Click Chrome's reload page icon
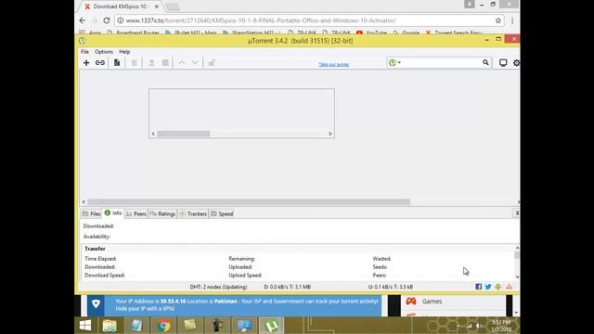Image resolution: width=594 pixels, height=334 pixels. (x=107, y=20)
